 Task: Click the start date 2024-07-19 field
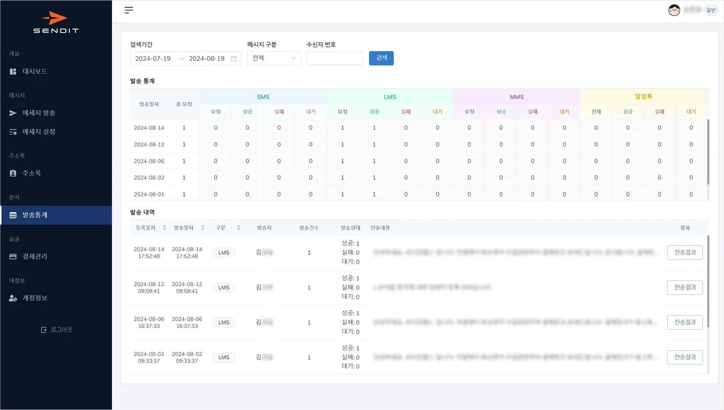point(153,58)
